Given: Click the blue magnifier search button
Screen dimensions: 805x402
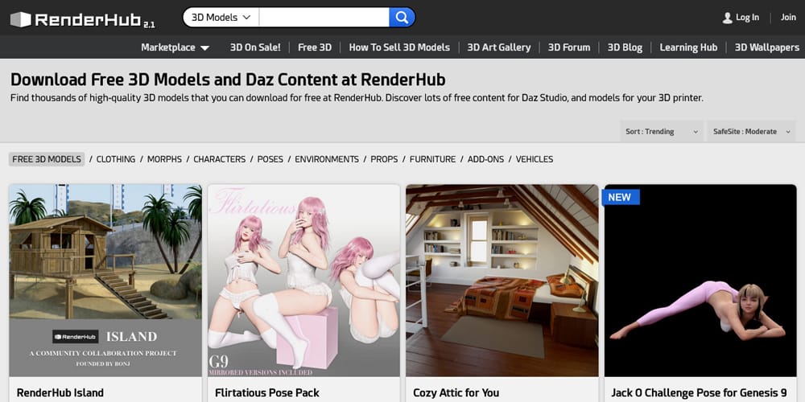Looking at the screenshot, I should (x=402, y=18).
